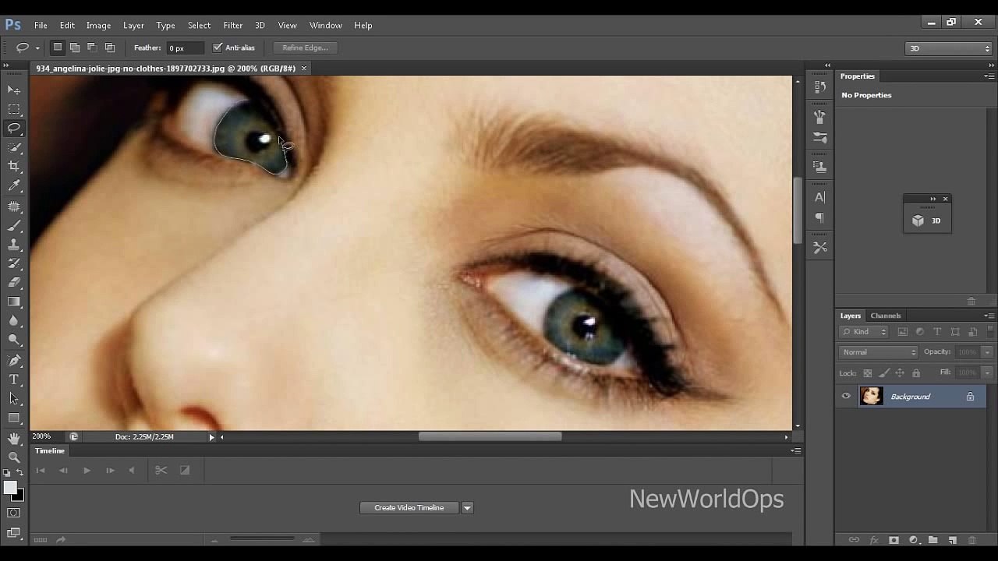Open the Image menu
This screenshot has height=561, width=998.
coord(98,25)
